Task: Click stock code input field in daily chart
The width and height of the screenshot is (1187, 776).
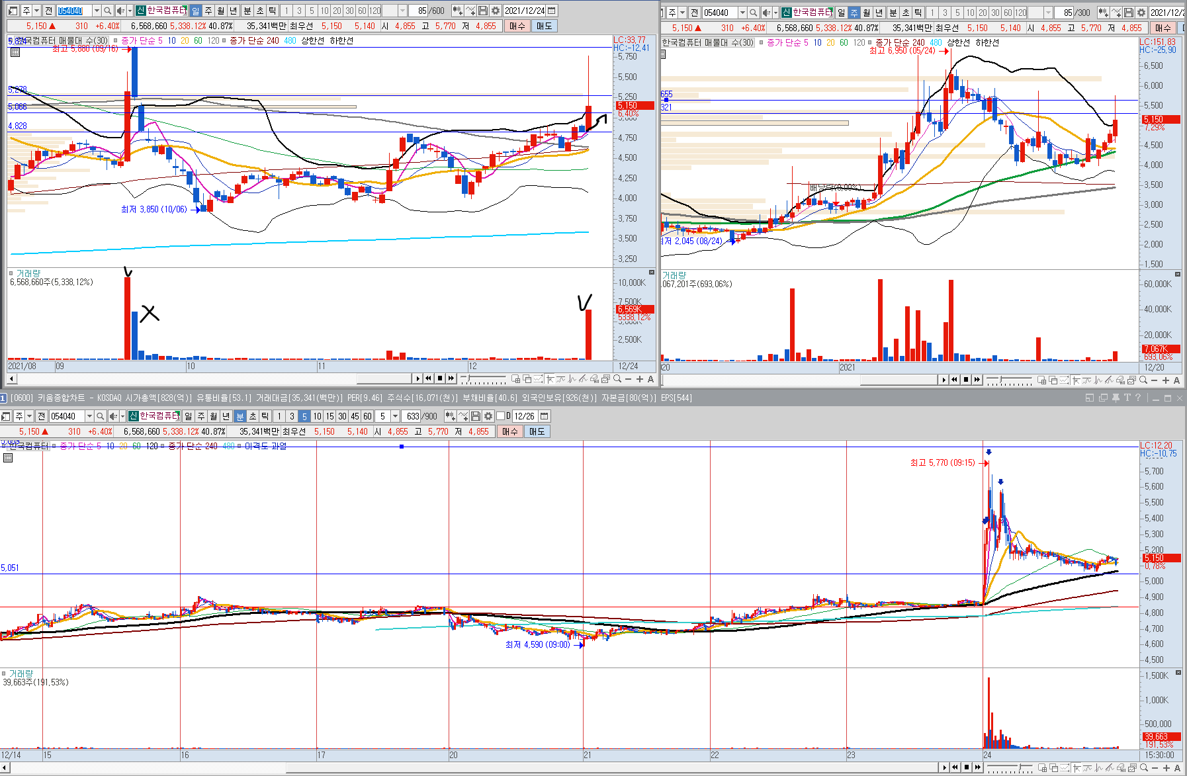Action: pos(74,11)
